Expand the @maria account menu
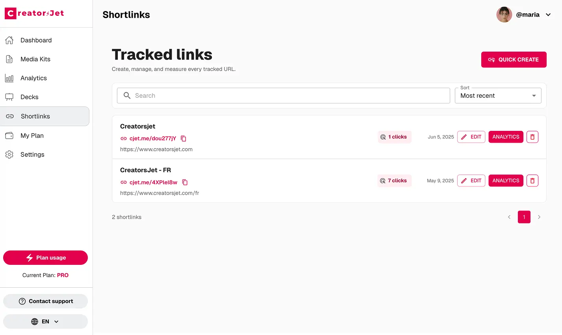The width and height of the screenshot is (562, 335). click(x=525, y=15)
